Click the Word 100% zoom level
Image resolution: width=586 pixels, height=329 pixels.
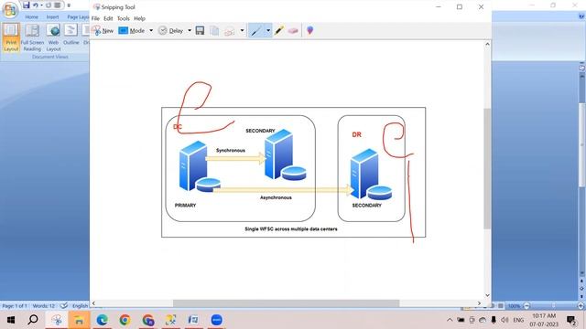click(x=515, y=306)
